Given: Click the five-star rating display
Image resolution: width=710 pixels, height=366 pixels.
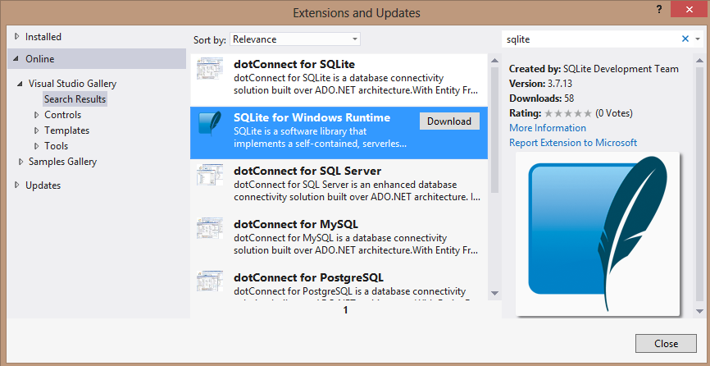Looking at the screenshot, I should (x=568, y=113).
